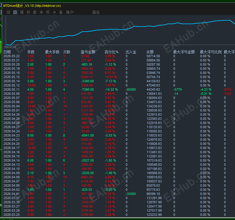This screenshot has width=235, height=220.
Task: Click the -14.32 % percentage cell
Action: tap(111, 89)
